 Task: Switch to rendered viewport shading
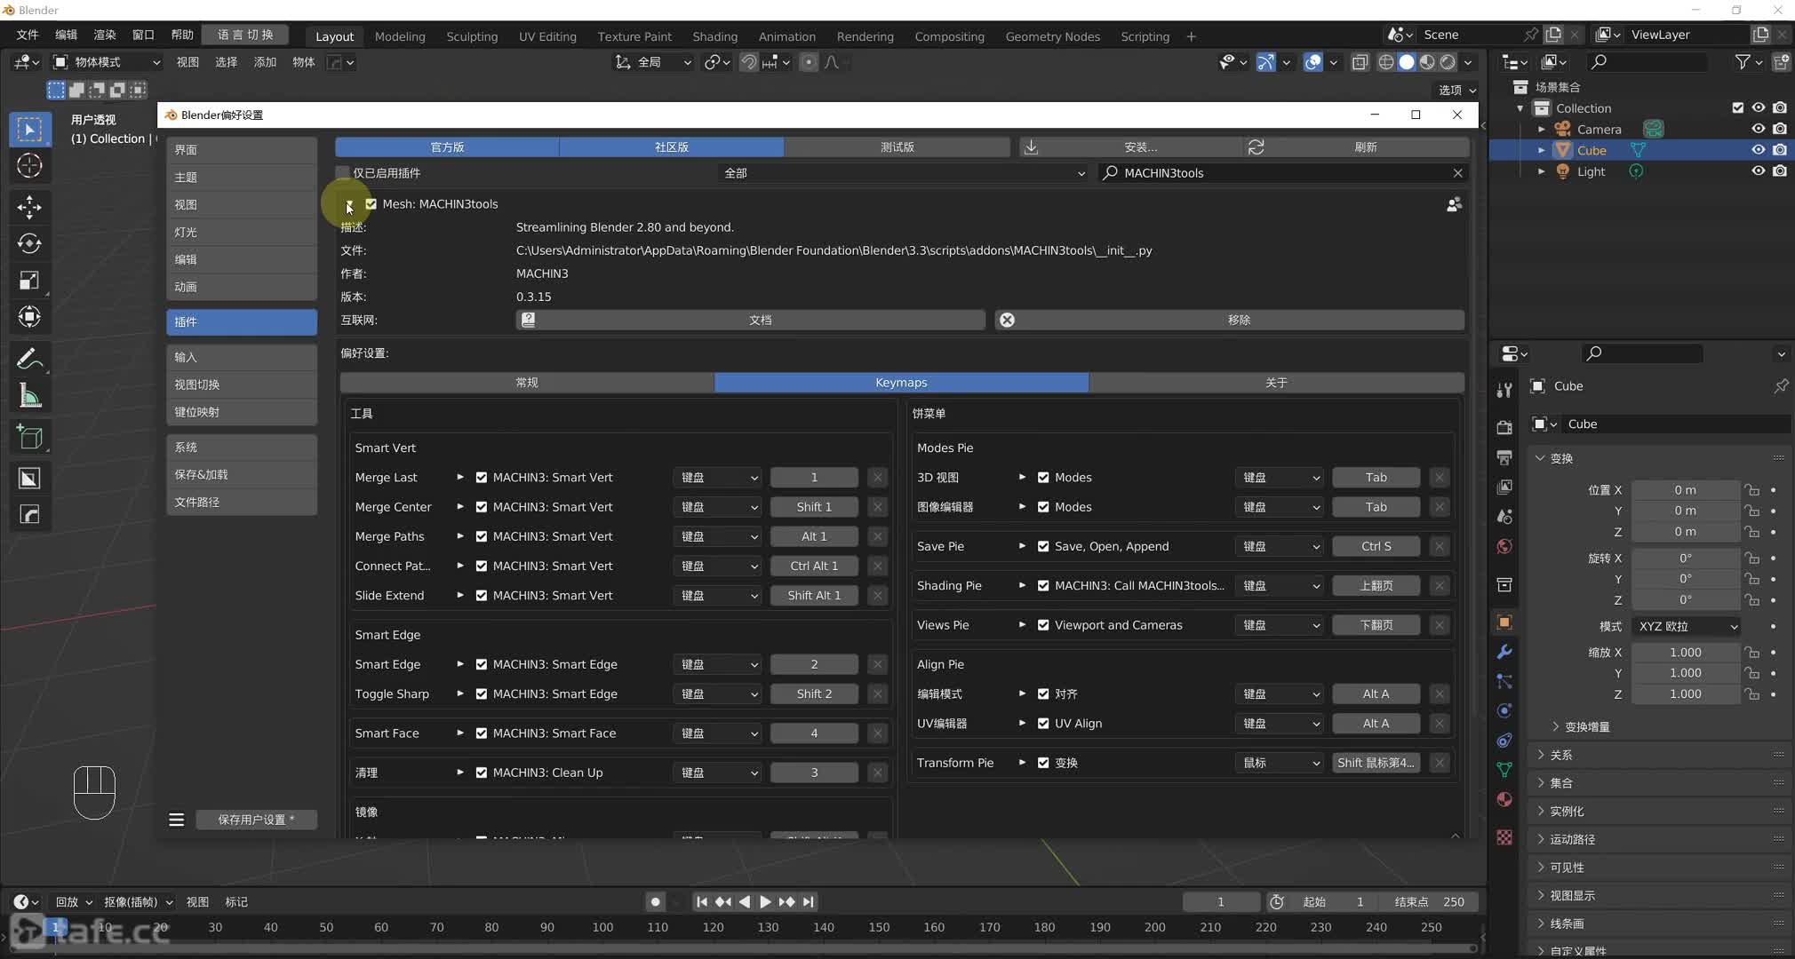click(1448, 62)
